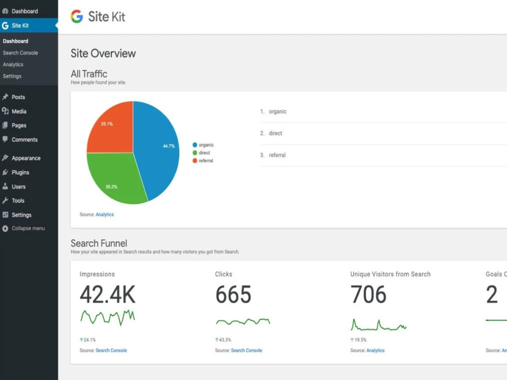Image resolution: width=507 pixels, height=380 pixels.
Task: Click the Plugins plug icon
Action: (x=5, y=172)
